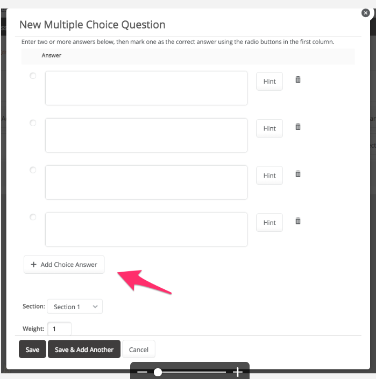Viewport: 376px width, 379px height.
Task: Open the Section 1 dropdown
Action: 75,307
